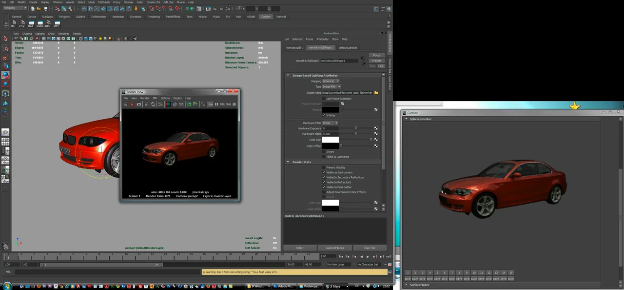Image resolution: width=624 pixels, height=290 pixels.
Task: Click the CT2 custom shelf icon
Action: point(22,24)
